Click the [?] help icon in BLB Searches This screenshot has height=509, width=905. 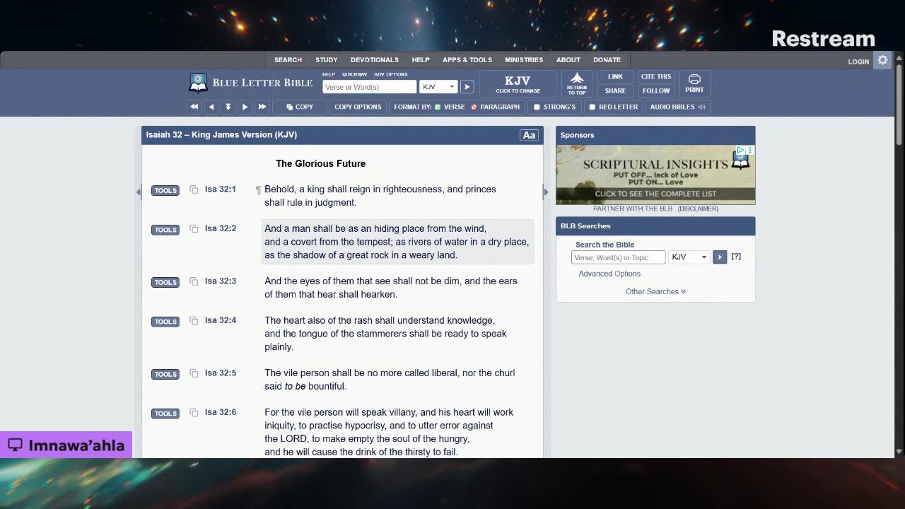(x=736, y=257)
